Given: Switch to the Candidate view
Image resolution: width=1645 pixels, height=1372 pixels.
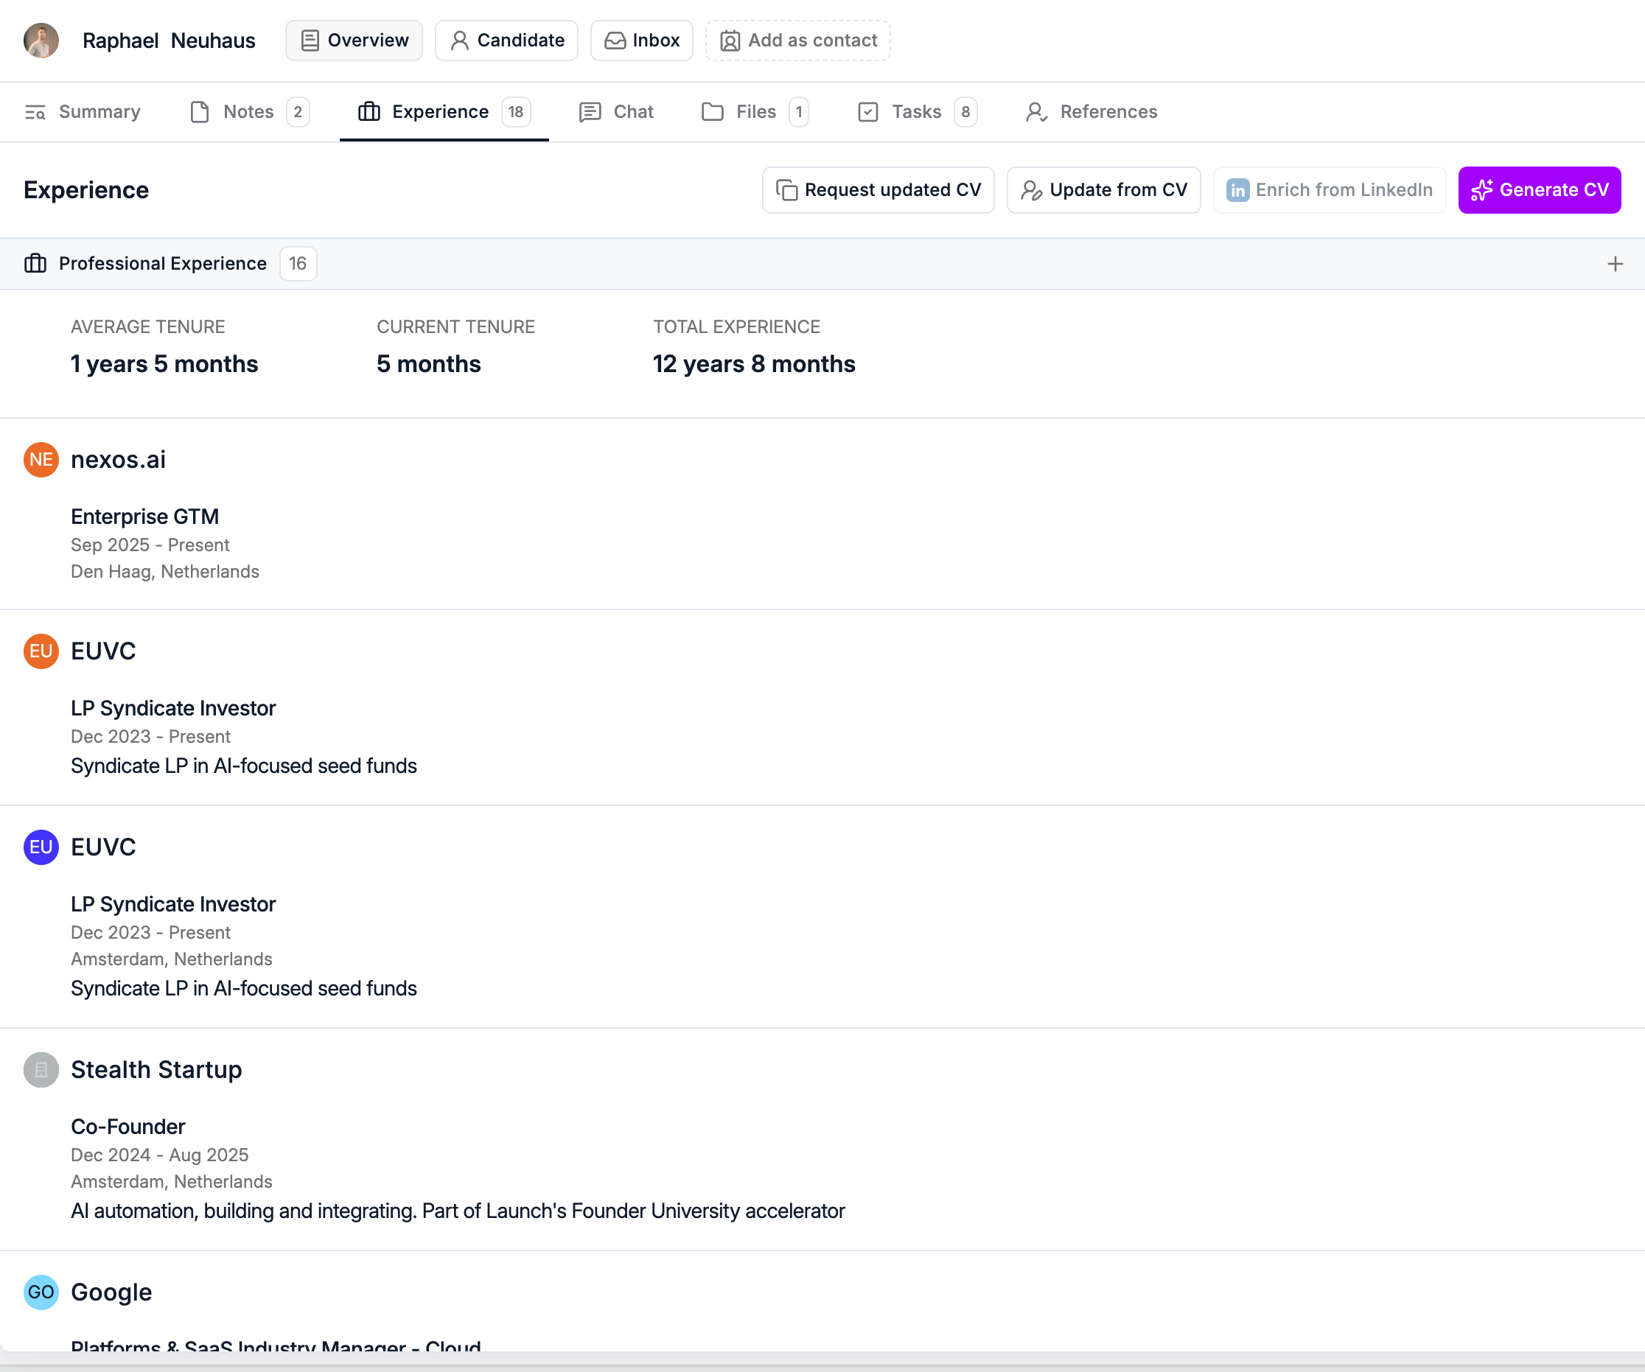Looking at the screenshot, I should click(507, 41).
